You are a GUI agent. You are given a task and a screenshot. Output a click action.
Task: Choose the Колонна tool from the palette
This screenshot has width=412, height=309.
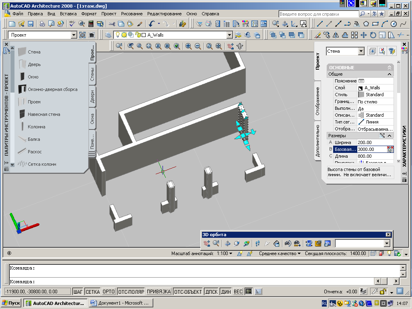36,127
